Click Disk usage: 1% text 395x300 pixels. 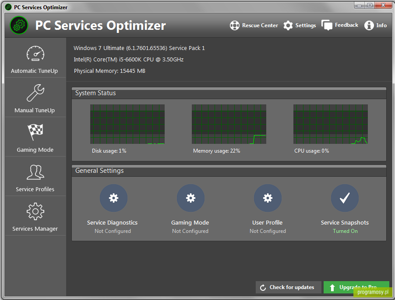(109, 151)
